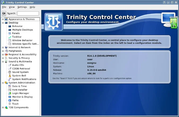Click the TDE Components icon

point(6,107)
